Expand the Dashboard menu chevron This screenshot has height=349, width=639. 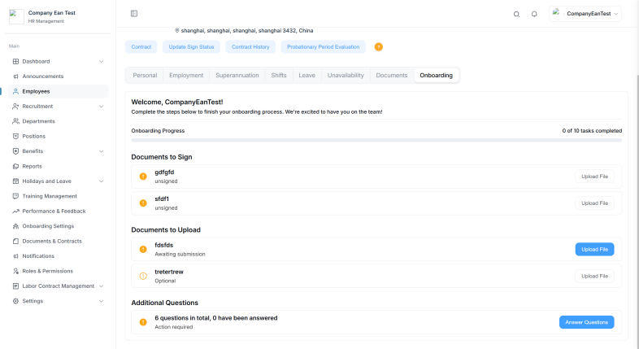click(x=101, y=62)
